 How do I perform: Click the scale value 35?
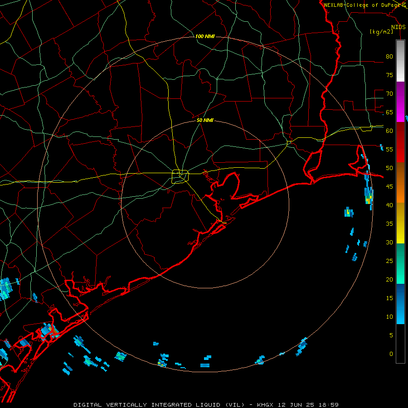[x=389, y=224]
